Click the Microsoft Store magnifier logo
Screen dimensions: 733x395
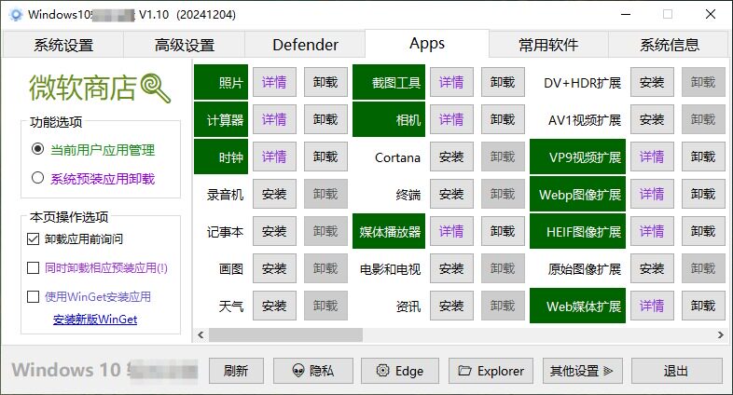pos(156,88)
